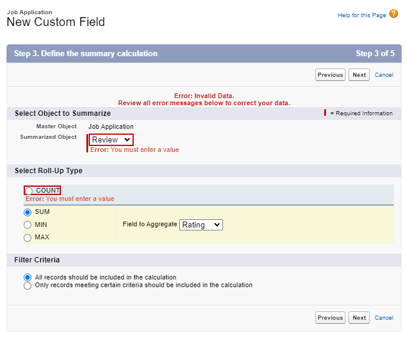Click the bottom Previous button
Viewport: 407px width, 338px height.
330,318
